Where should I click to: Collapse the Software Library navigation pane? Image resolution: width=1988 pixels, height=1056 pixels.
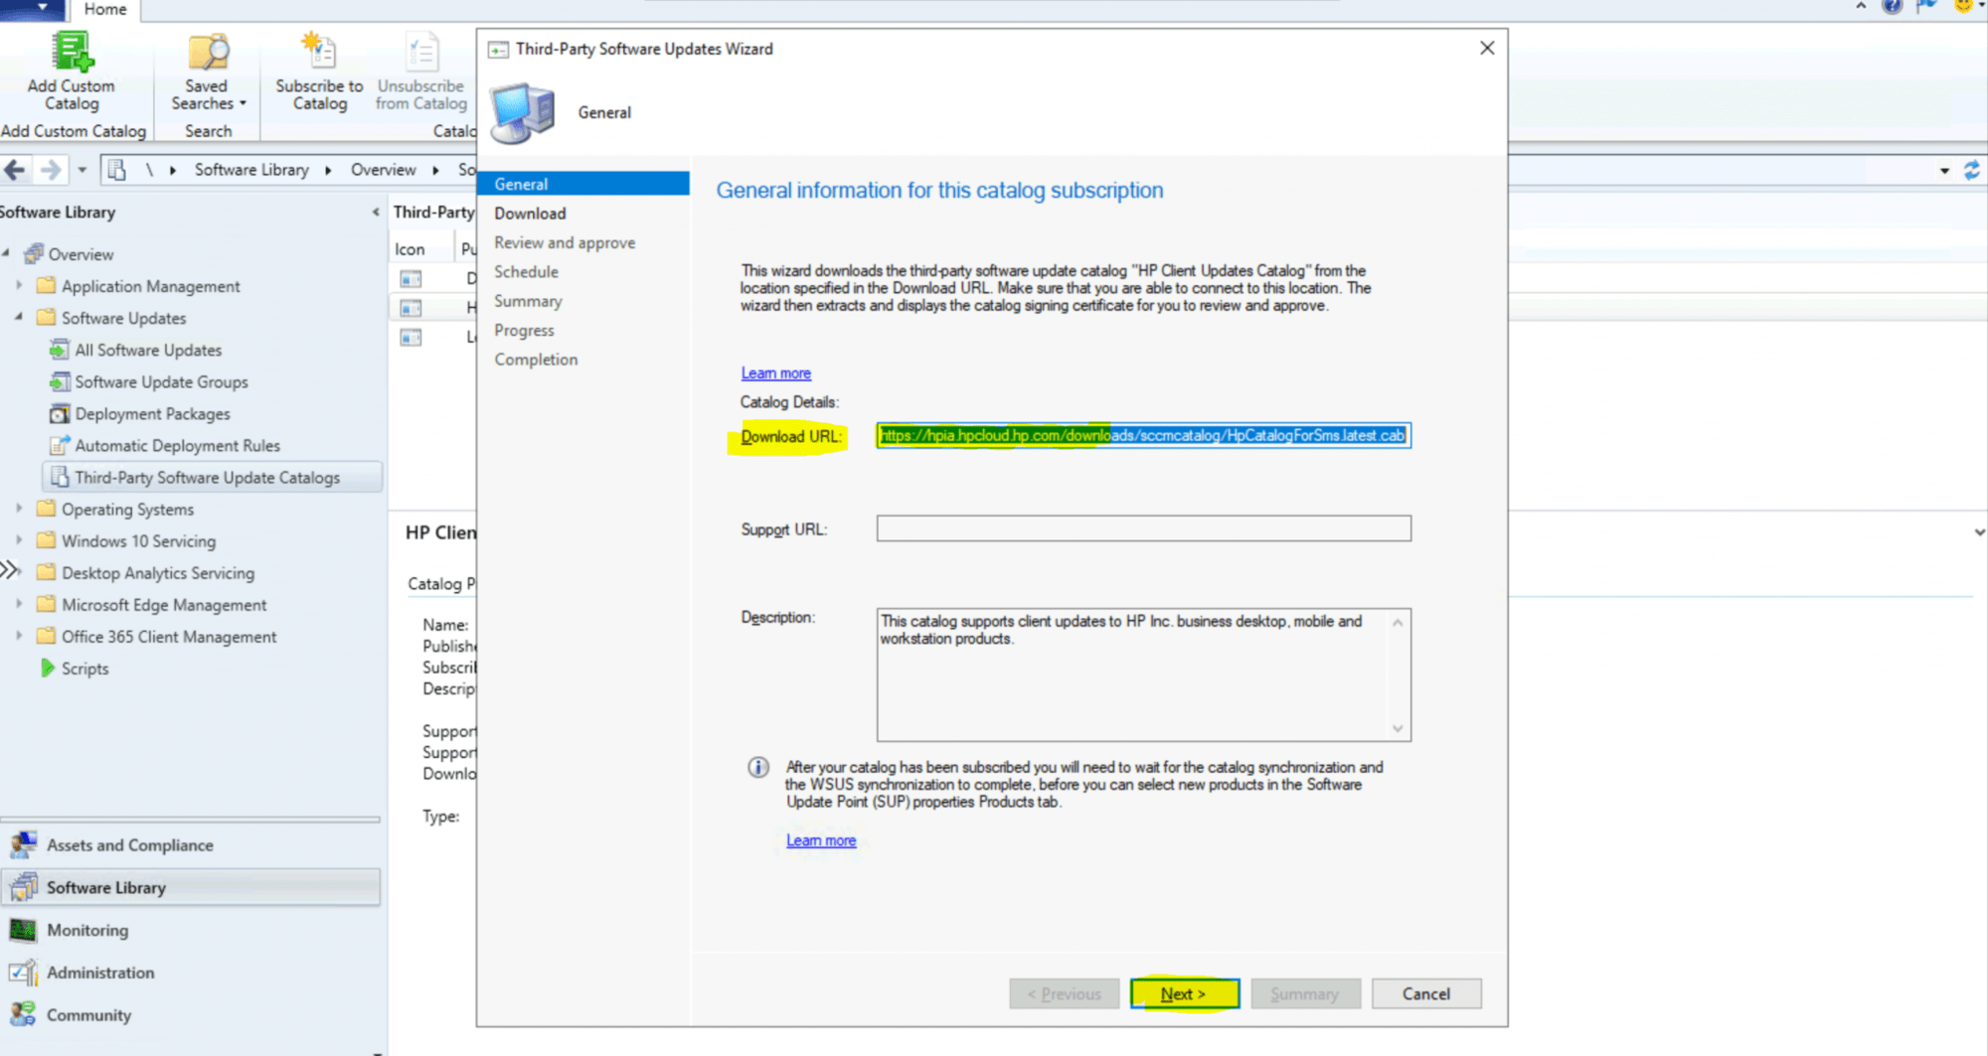pos(375,212)
